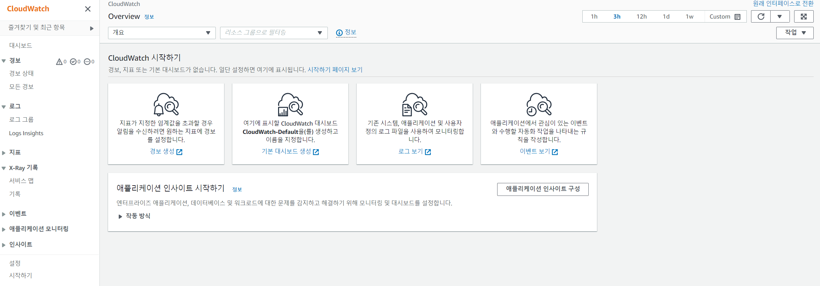Click the 기본 대시보드 생성 link
Image resolution: width=820 pixels, height=286 pixels.
pyautogui.click(x=286, y=151)
